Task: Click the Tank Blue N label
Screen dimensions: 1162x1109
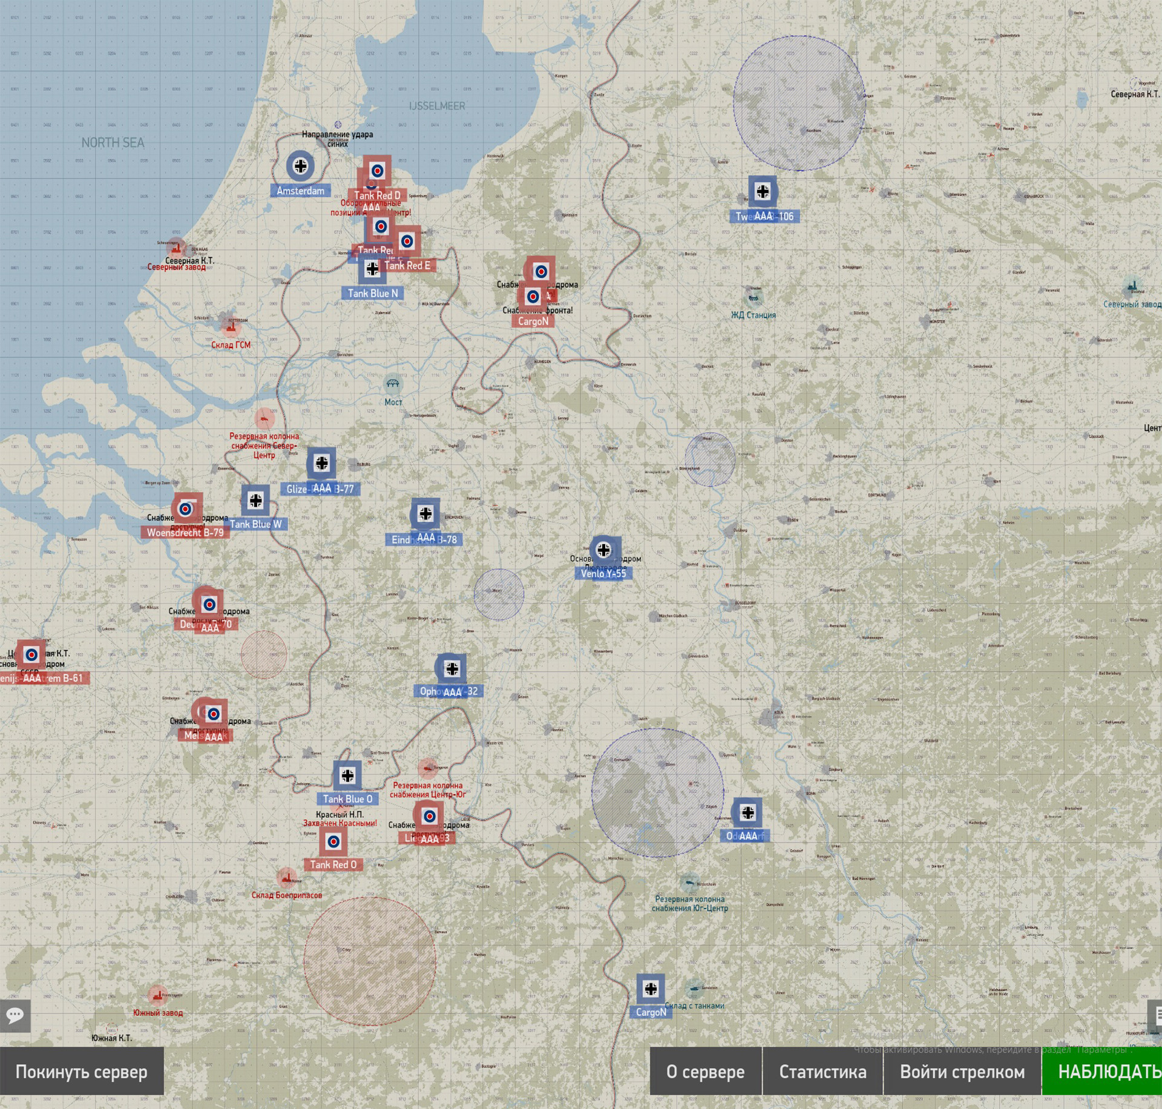Action: (x=373, y=293)
